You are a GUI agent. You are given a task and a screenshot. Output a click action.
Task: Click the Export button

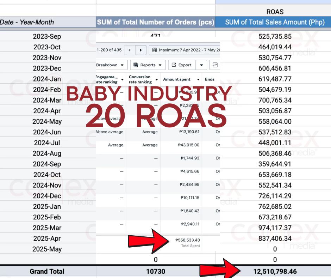point(182,65)
